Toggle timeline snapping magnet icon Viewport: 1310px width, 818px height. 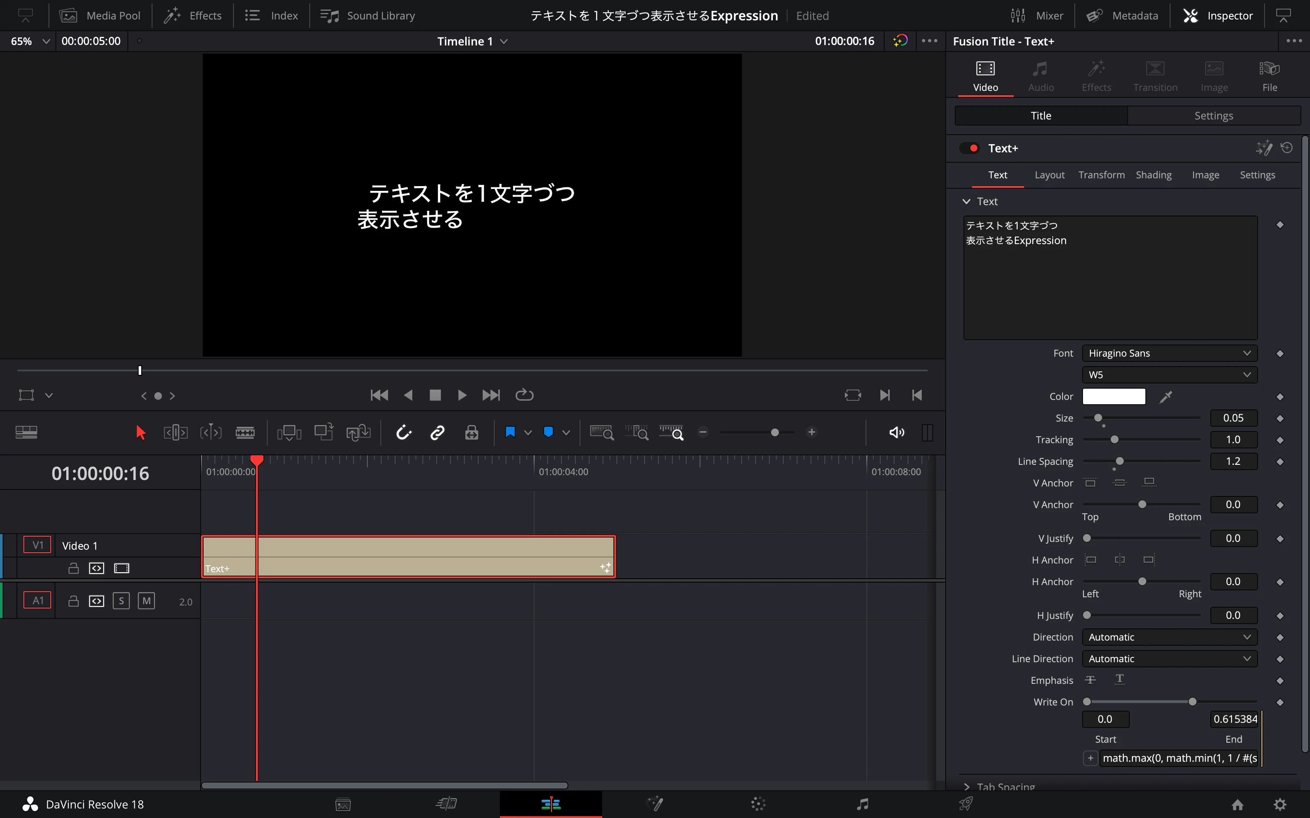click(x=404, y=432)
